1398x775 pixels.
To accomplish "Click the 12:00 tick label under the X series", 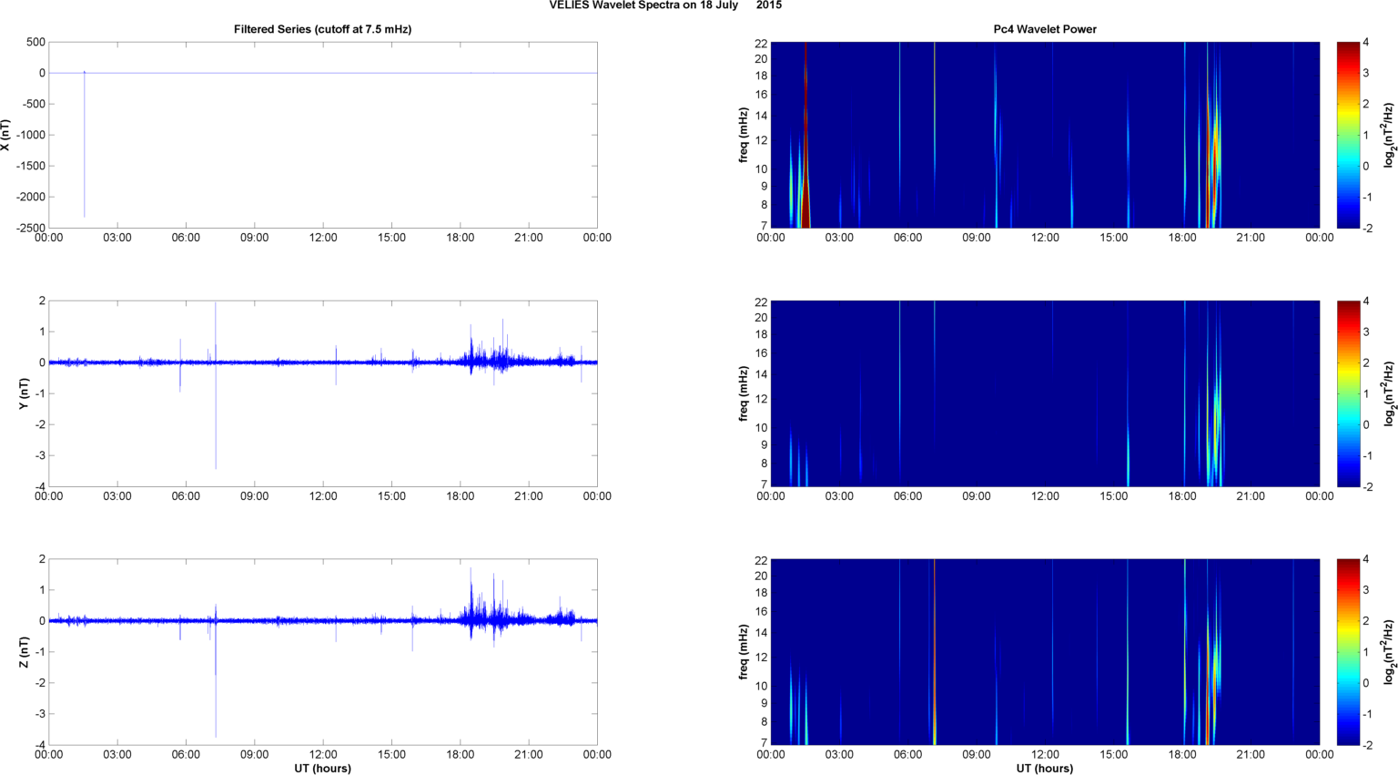I will (323, 238).
